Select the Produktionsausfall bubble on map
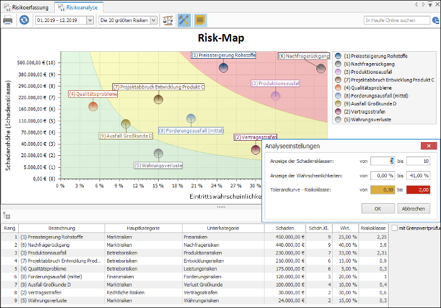This screenshot has width=441, height=308. tap(276, 96)
